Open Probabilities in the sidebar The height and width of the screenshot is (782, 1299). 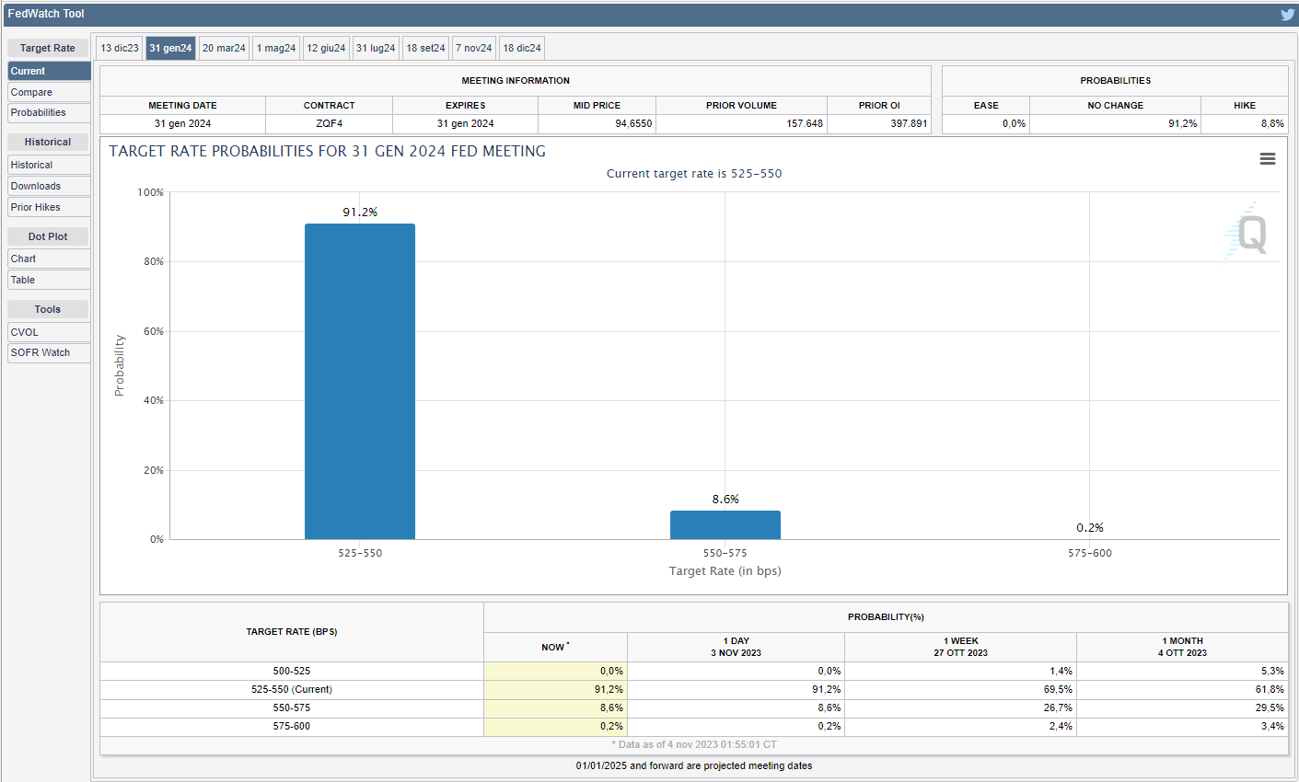tap(48, 112)
